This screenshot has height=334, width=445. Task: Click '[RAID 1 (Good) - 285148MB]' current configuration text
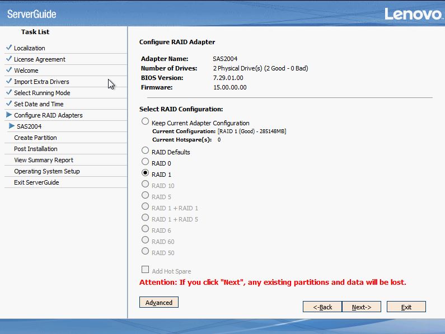[x=252, y=131]
